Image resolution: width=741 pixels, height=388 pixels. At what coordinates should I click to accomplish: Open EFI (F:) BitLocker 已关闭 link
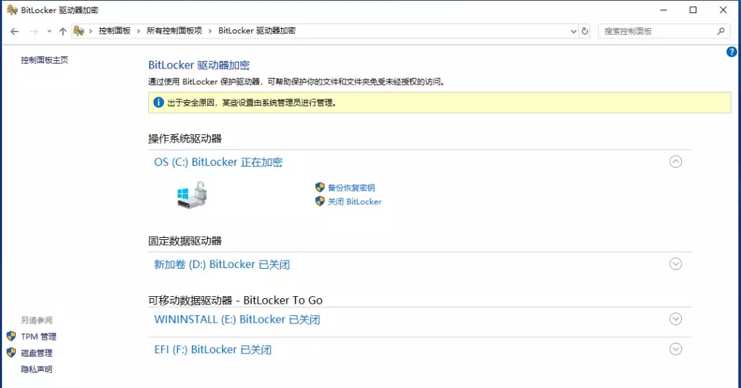pyautogui.click(x=213, y=350)
